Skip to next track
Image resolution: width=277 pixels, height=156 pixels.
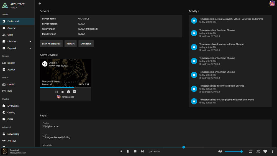(x=142, y=151)
